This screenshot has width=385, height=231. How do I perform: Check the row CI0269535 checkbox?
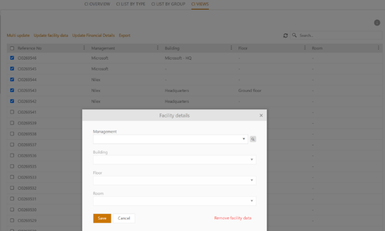[x=12, y=166]
